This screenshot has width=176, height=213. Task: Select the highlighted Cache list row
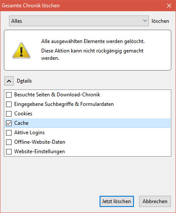pos(88,123)
